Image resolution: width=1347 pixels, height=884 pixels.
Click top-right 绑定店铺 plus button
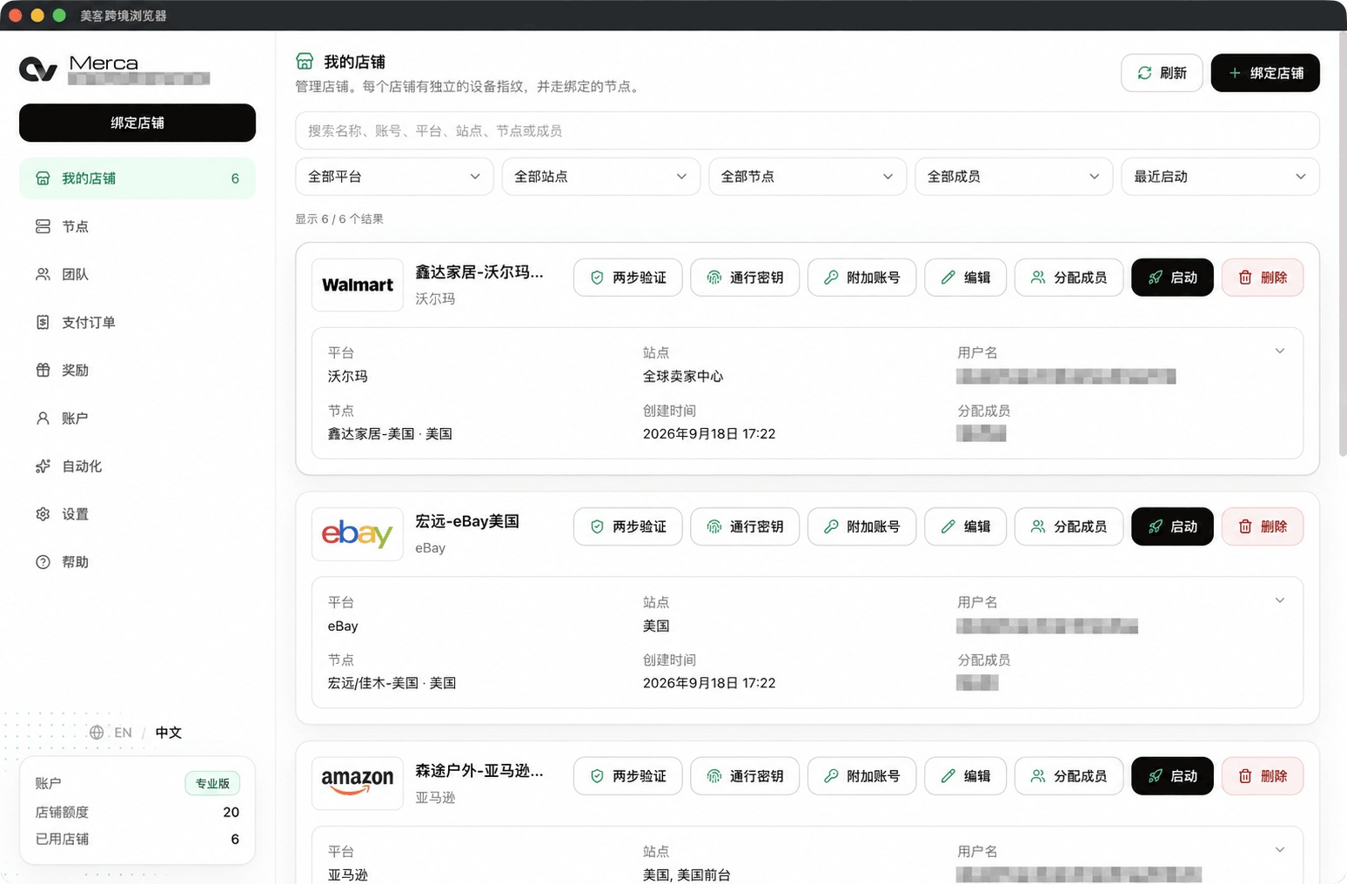[1265, 73]
